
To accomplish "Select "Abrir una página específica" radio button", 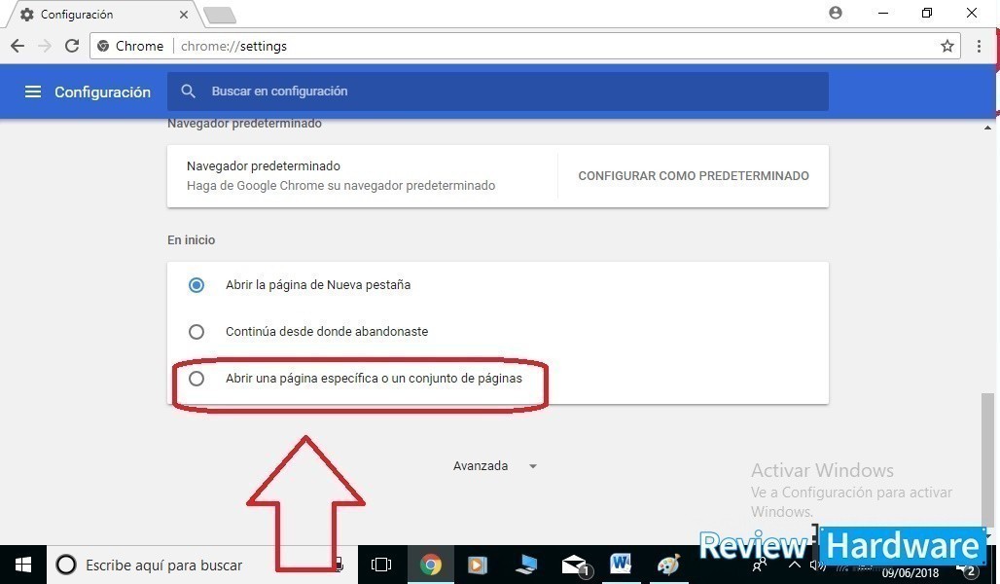I will [196, 379].
